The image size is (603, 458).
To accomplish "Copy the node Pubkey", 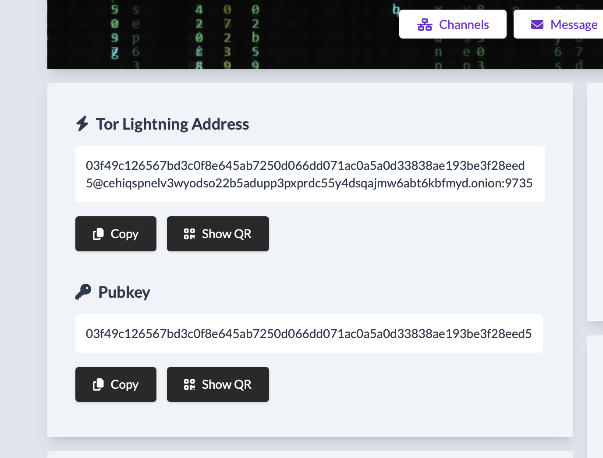I will [x=116, y=384].
